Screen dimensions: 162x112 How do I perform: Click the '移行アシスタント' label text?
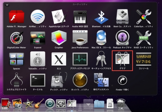(101, 89)
